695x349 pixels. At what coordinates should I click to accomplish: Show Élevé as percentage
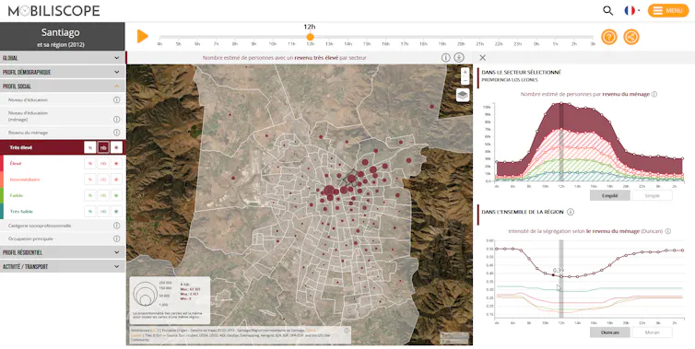pos(90,163)
